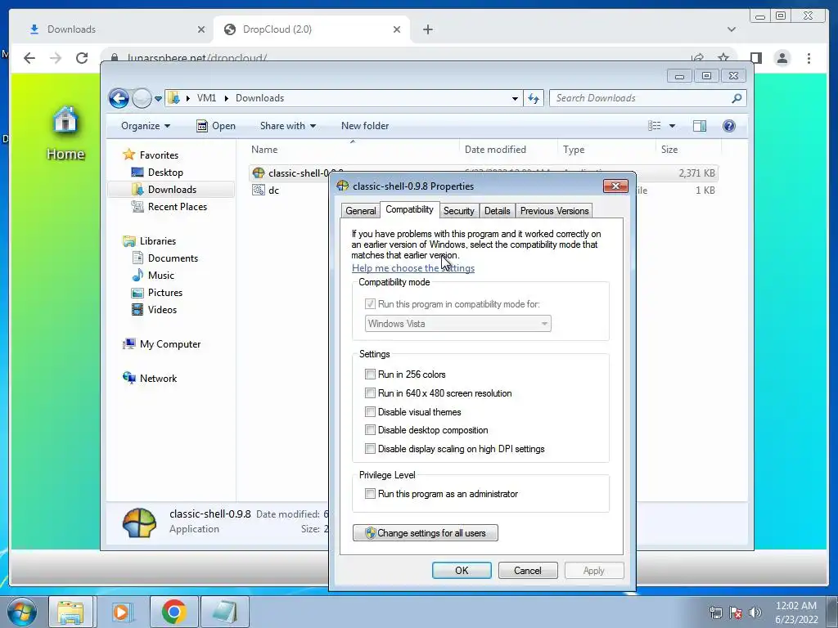The image size is (838, 628).
Task: Click Cancel in the Properties dialog
Action: pyautogui.click(x=528, y=570)
